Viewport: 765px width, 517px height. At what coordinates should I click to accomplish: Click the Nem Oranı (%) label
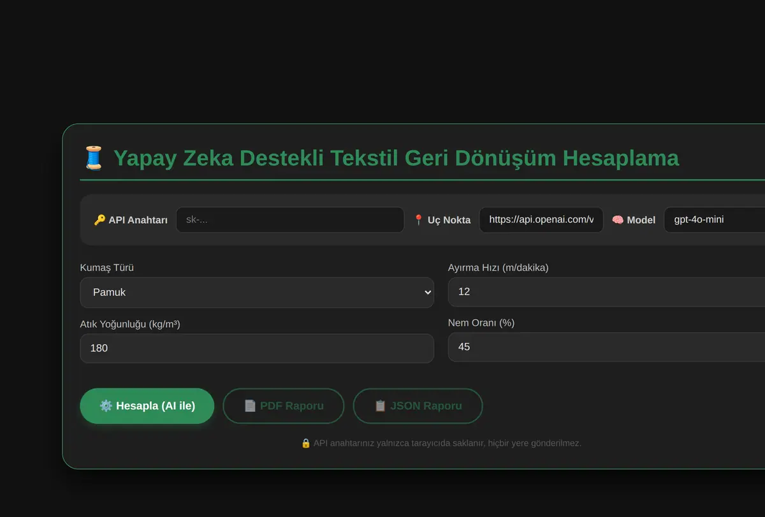click(x=481, y=323)
